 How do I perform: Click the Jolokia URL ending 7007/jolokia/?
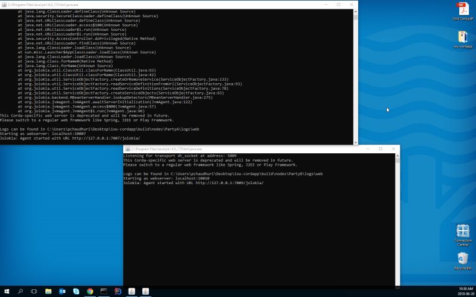point(106,138)
